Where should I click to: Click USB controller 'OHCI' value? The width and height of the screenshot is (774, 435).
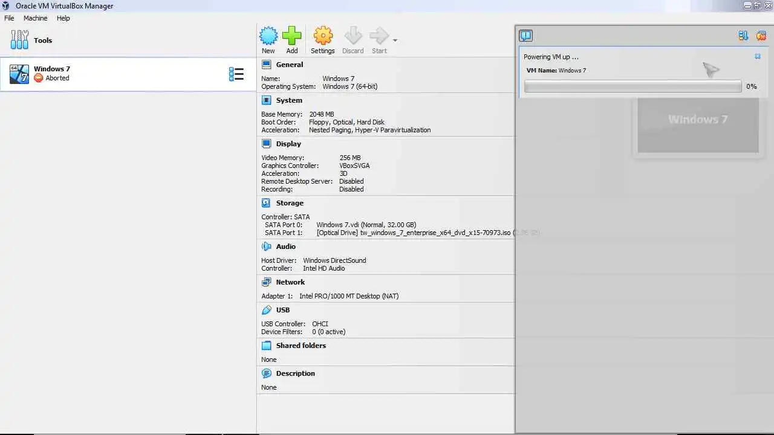pos(320,324)
